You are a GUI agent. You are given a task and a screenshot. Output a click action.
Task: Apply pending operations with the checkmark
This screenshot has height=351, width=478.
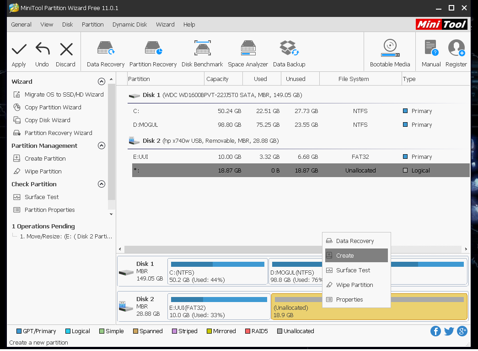tap(19, 54)
